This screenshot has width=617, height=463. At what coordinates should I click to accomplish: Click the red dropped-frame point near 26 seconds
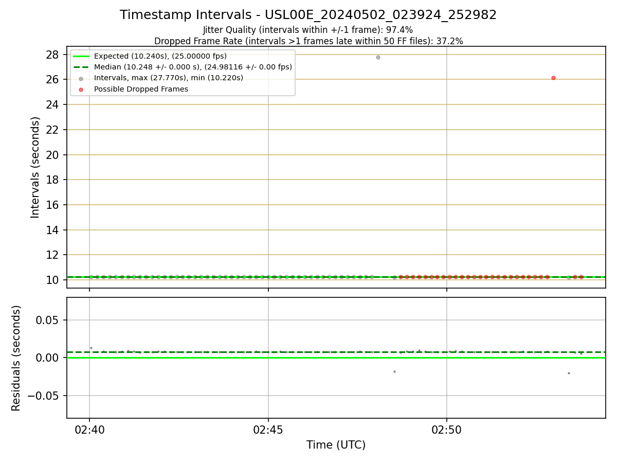click(553, 78)
